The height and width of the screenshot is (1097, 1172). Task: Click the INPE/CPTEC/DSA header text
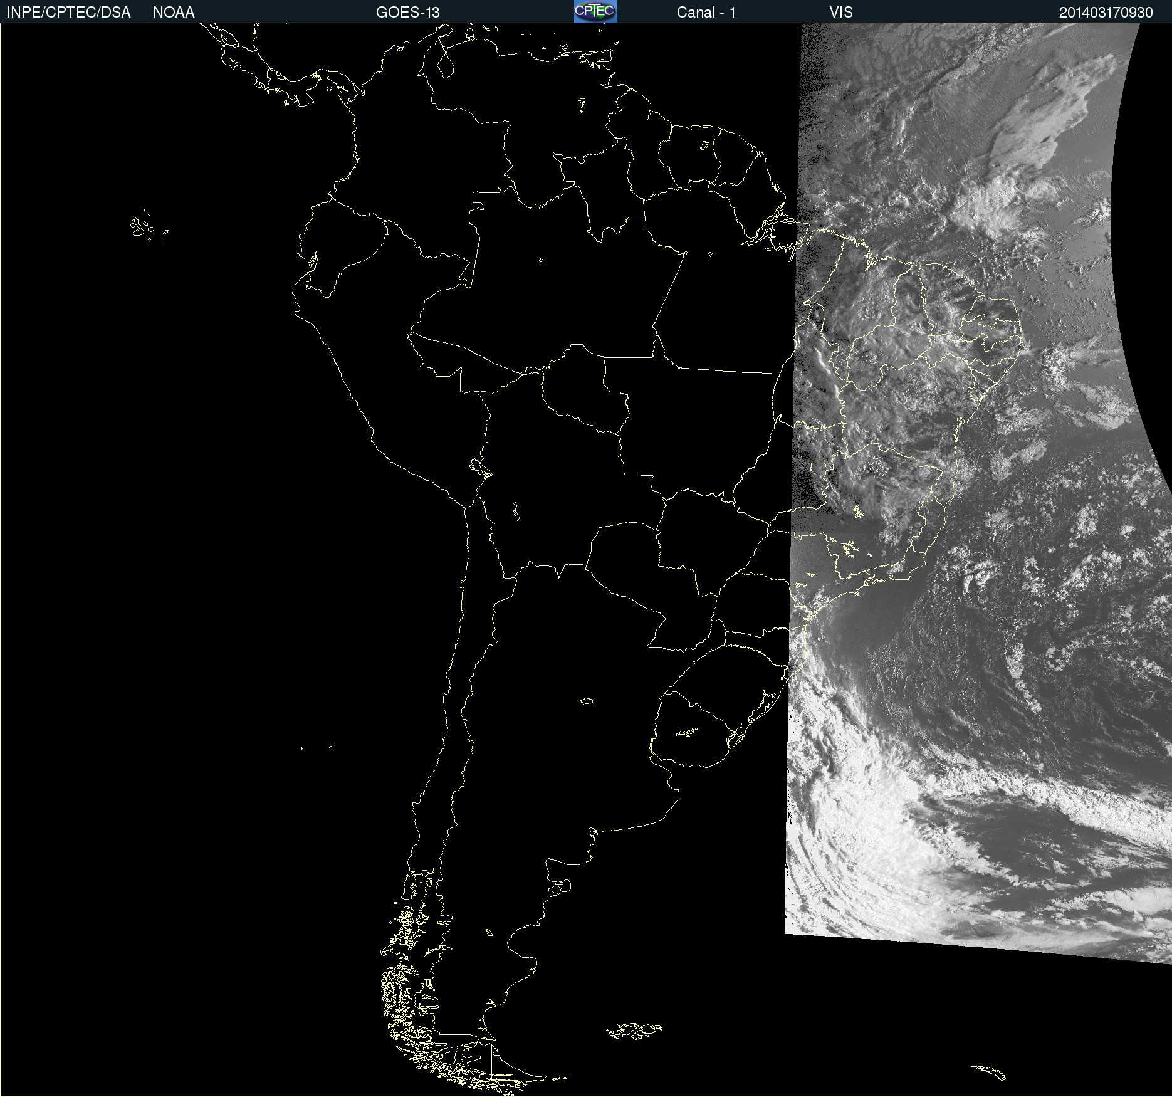coord(68,13)
